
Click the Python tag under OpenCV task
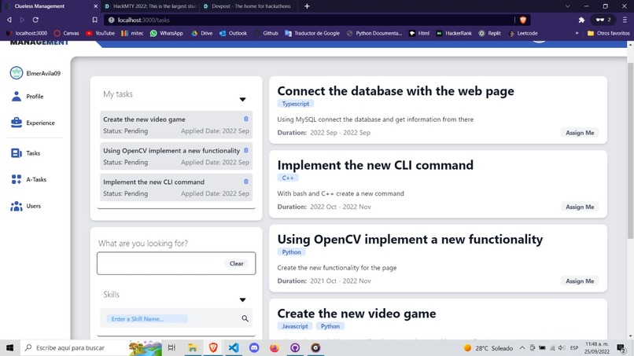pyautogui.click(x=291, y=252)
